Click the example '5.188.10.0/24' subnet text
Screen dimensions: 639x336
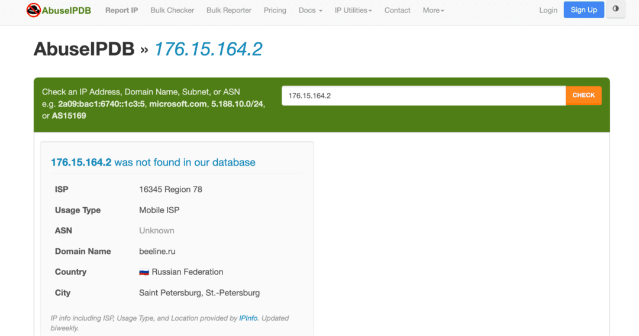tap(237, 104)
